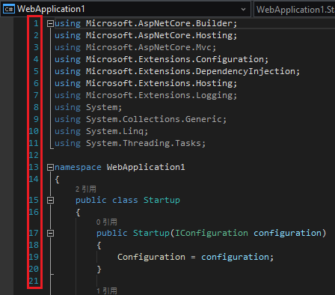The height and width of the screenshot is (295, 335).
Task: Open the '0 引用' CodeLens above constructor
Action: [x=107, y=222]
